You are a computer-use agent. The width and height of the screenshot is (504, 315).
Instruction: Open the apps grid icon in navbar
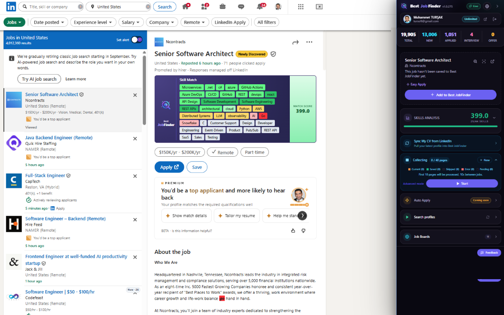[301, 7]
